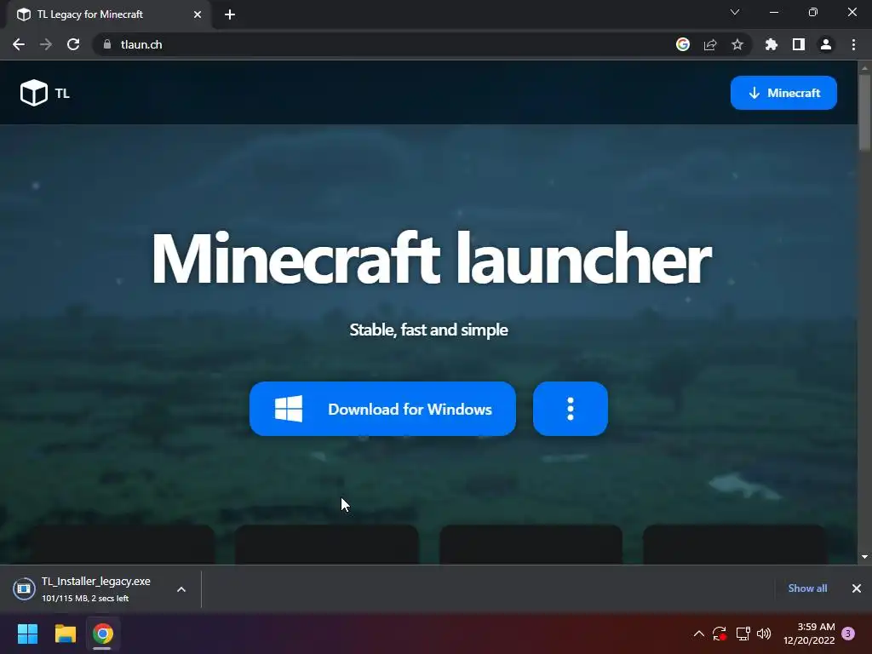
Task: Open the Extensions puzzle icon
Action: point(772,44)
